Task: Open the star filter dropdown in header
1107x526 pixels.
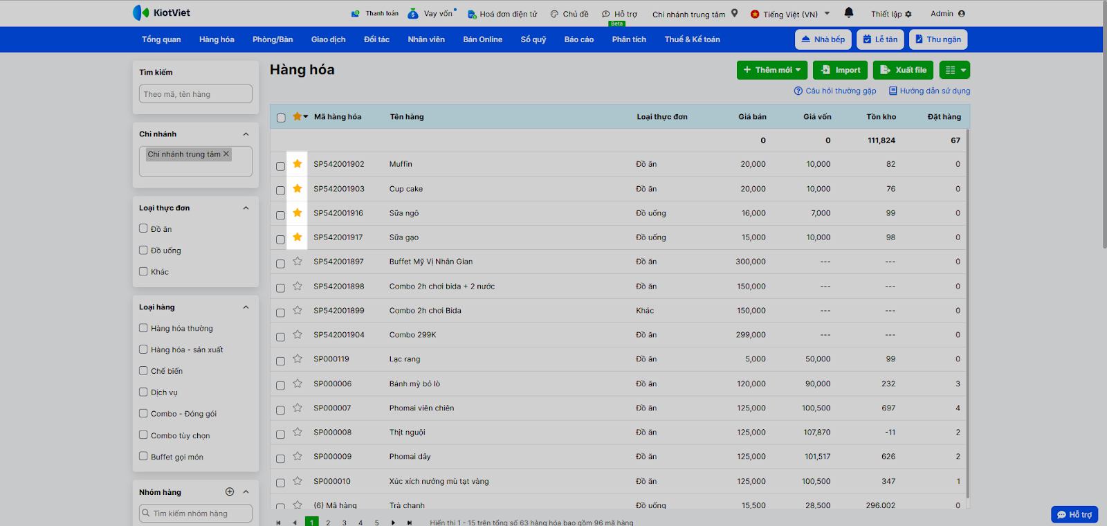Action: pyautogui.click(x=306, y=117)
